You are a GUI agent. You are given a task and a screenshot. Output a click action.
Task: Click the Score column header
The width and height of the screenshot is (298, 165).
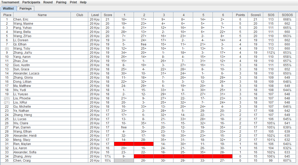(x=108, y=15)
